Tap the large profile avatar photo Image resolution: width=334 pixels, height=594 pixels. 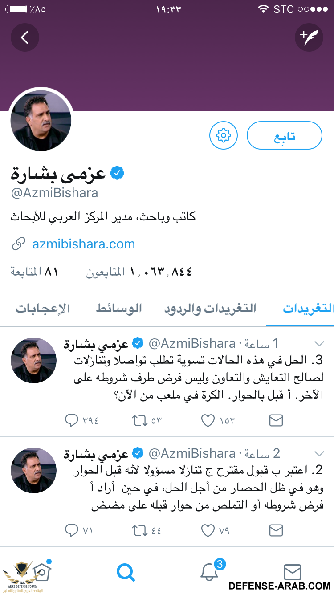[41, 120]
